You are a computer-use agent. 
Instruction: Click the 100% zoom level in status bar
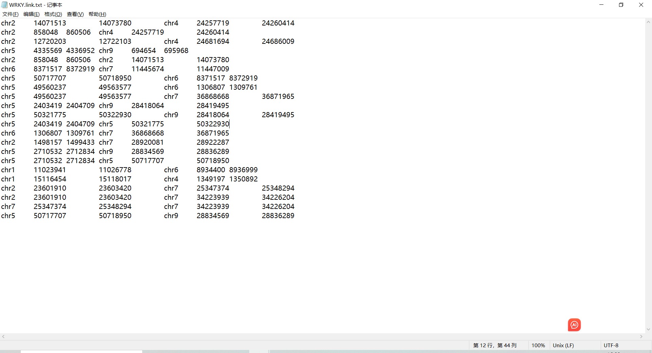(x=538, y=345)
